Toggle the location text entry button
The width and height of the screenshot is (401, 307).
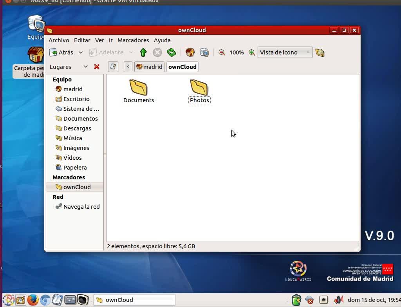[113, 67]
